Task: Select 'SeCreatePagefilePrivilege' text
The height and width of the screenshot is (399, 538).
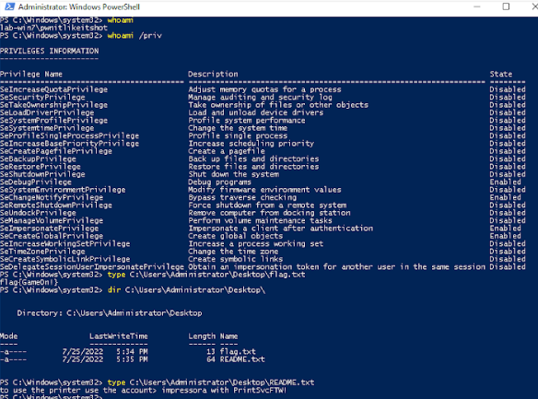Action: (x=56, y=151)
